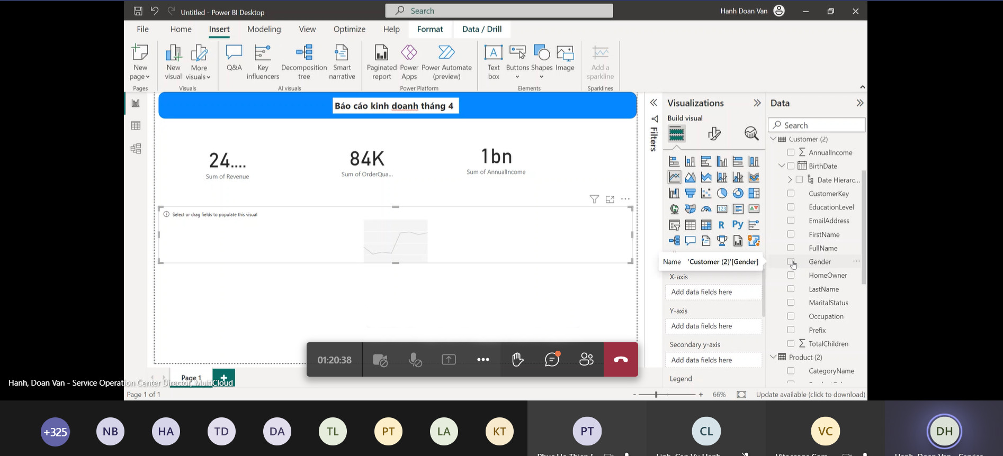Adjust the zoom slider in status bar

click(x=657, y=395)
